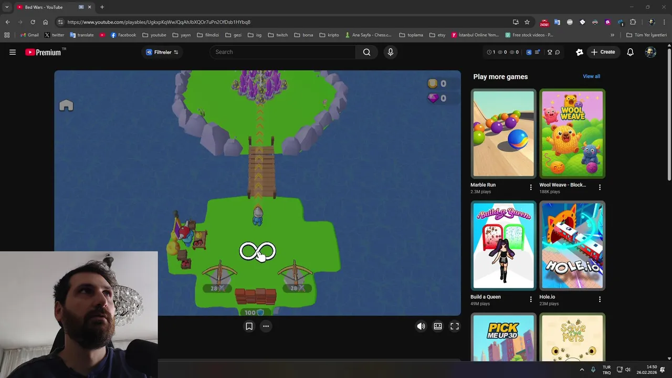The width and height of the screenshot is (672, 378).
Task: Click the address bar URL
Action: tap(159, 22)
